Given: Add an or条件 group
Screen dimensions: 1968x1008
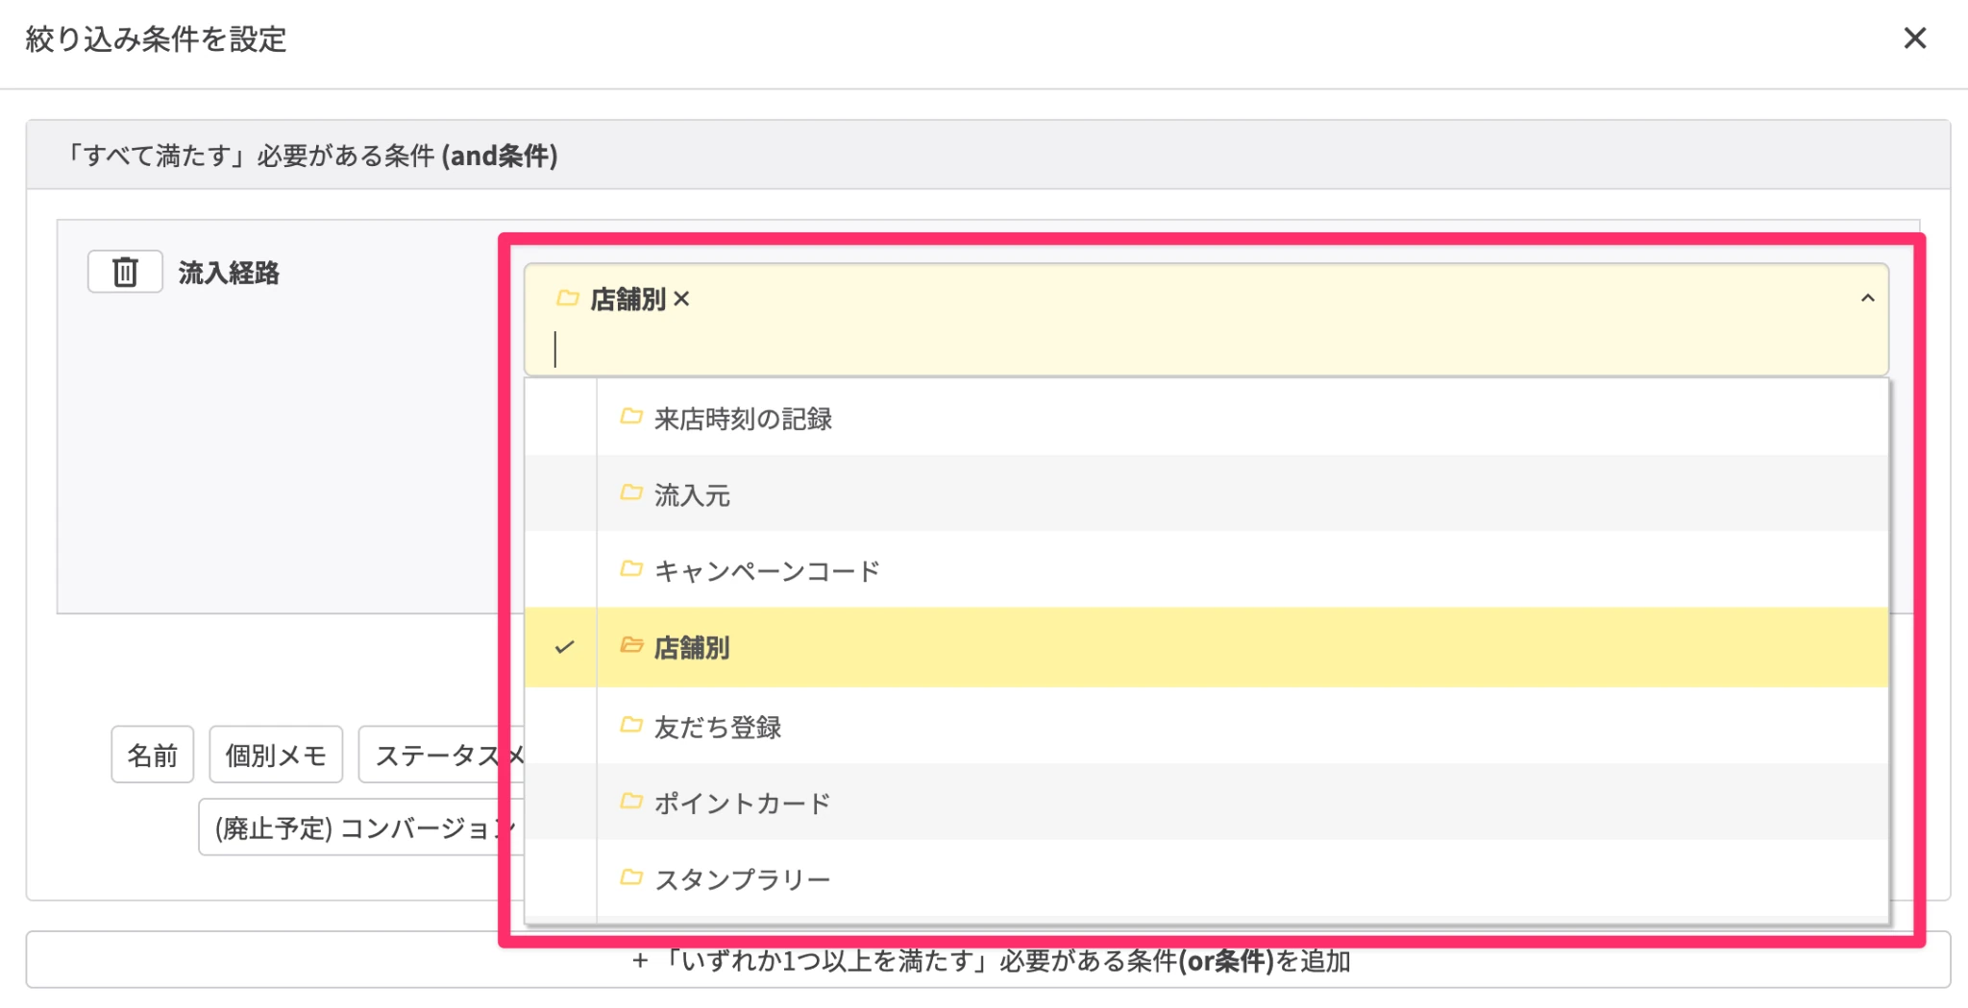Looking at the screenshot, I should coord(988,960).
